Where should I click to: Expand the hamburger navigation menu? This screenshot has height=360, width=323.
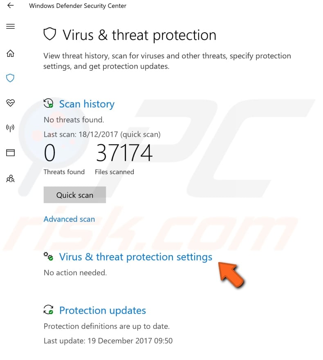10,26
